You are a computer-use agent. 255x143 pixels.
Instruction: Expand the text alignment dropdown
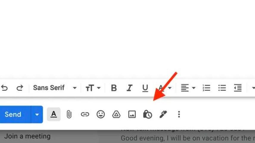[x=188, y=88]
